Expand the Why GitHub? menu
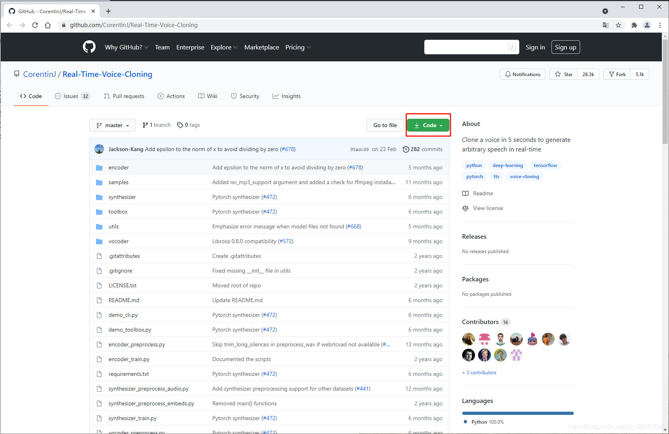This screenshot has width=669, height=434. (127, 47)
